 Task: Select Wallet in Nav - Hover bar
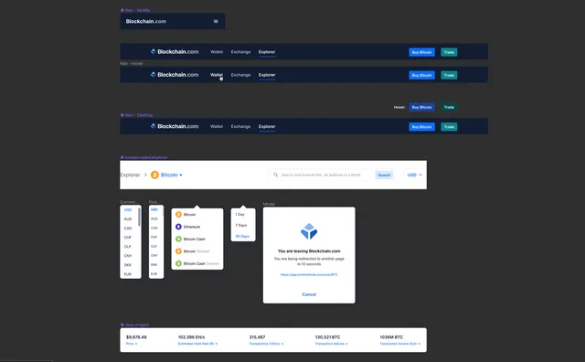[x=217, y=75]
